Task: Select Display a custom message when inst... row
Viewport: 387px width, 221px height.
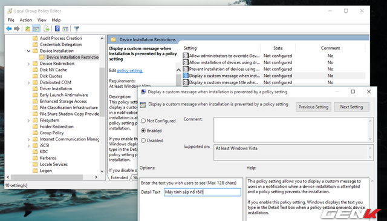Action: [x=273, y=76]
